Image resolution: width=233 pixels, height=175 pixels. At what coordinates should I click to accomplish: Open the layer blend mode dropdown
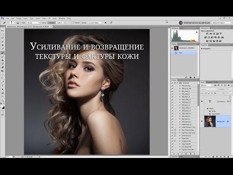(209, 89)
